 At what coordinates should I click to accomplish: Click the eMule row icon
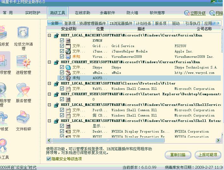68,73
